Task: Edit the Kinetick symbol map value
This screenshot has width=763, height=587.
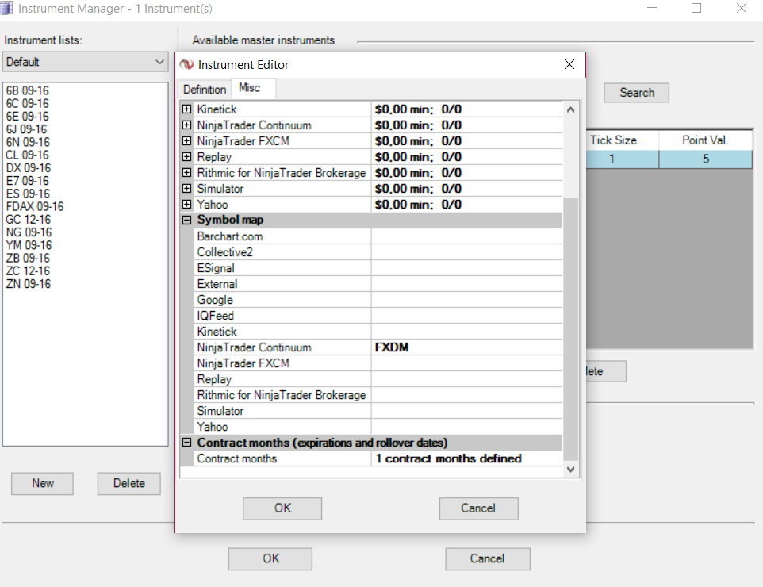Action: click(x=466, y=332)
